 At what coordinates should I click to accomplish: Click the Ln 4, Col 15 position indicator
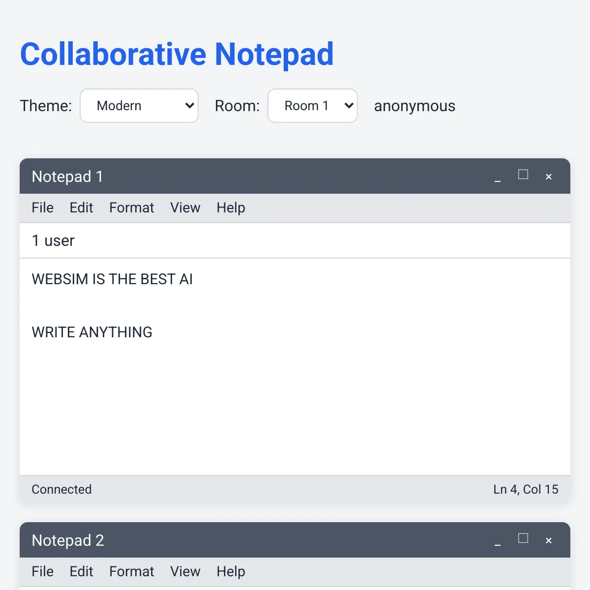pyautogui.click(x=526, y=489)
